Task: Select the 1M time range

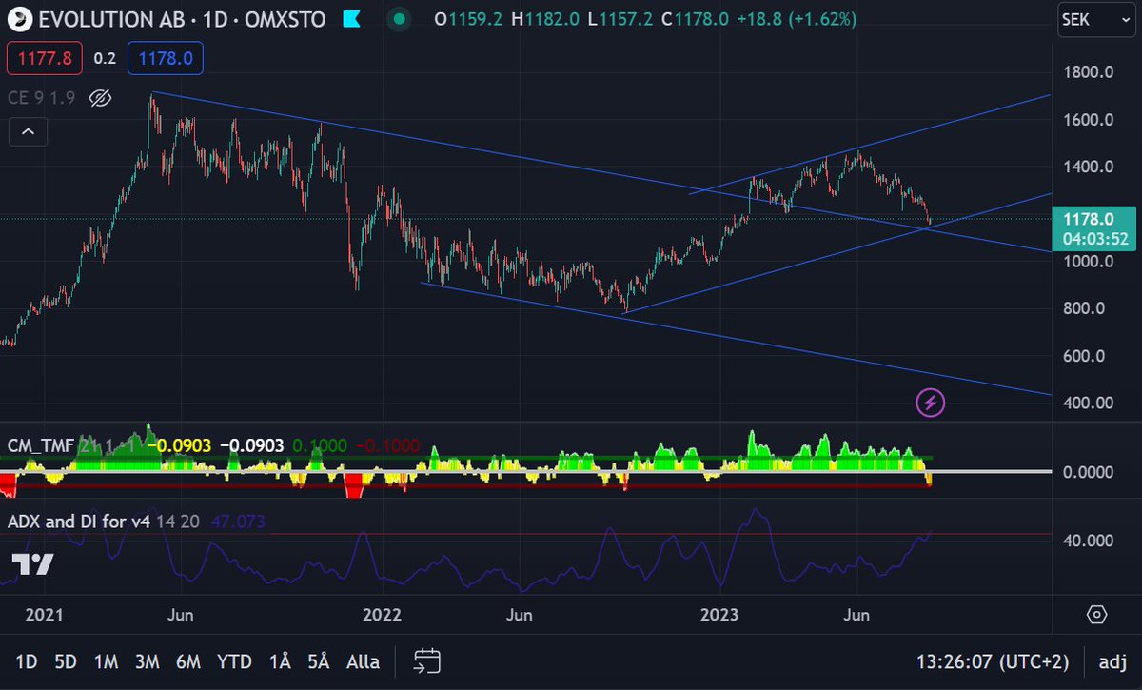Action: pyautogui.click(x=107, y=661)
